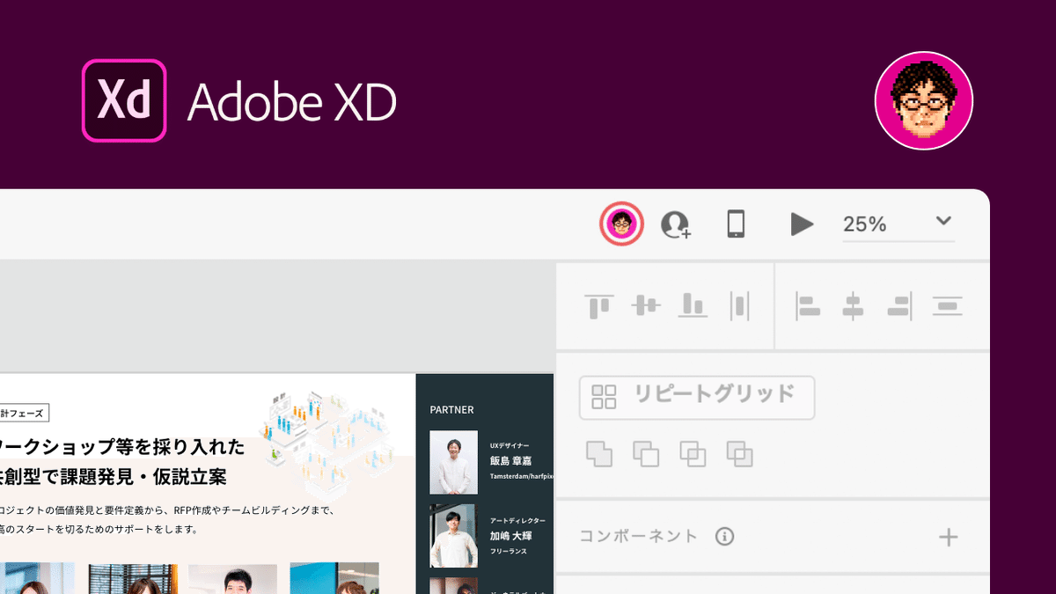This screenshot has width=1056, height=594.
Task: Align selected objects to the right
Action: coord(899,306)
